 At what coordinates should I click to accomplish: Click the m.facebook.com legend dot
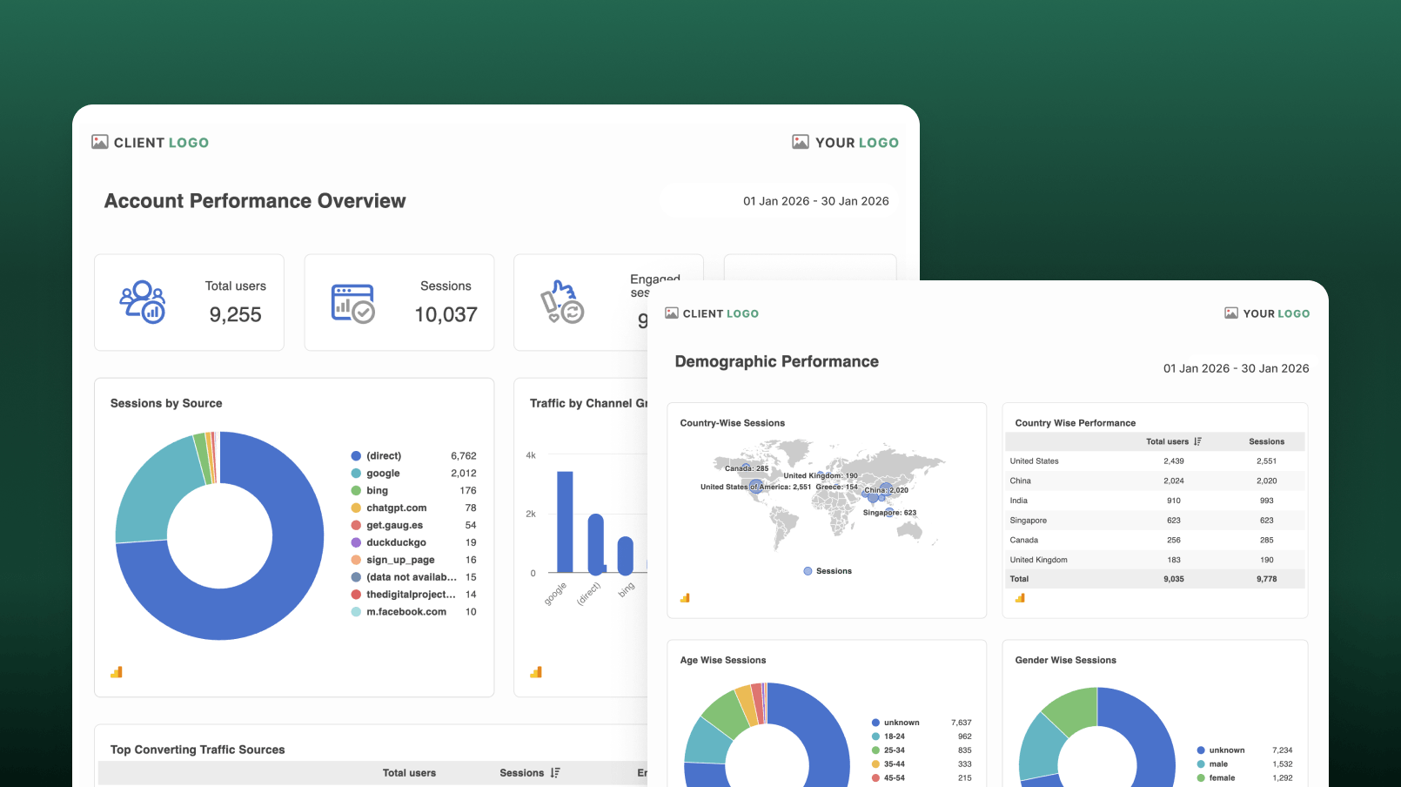point(356,612)
